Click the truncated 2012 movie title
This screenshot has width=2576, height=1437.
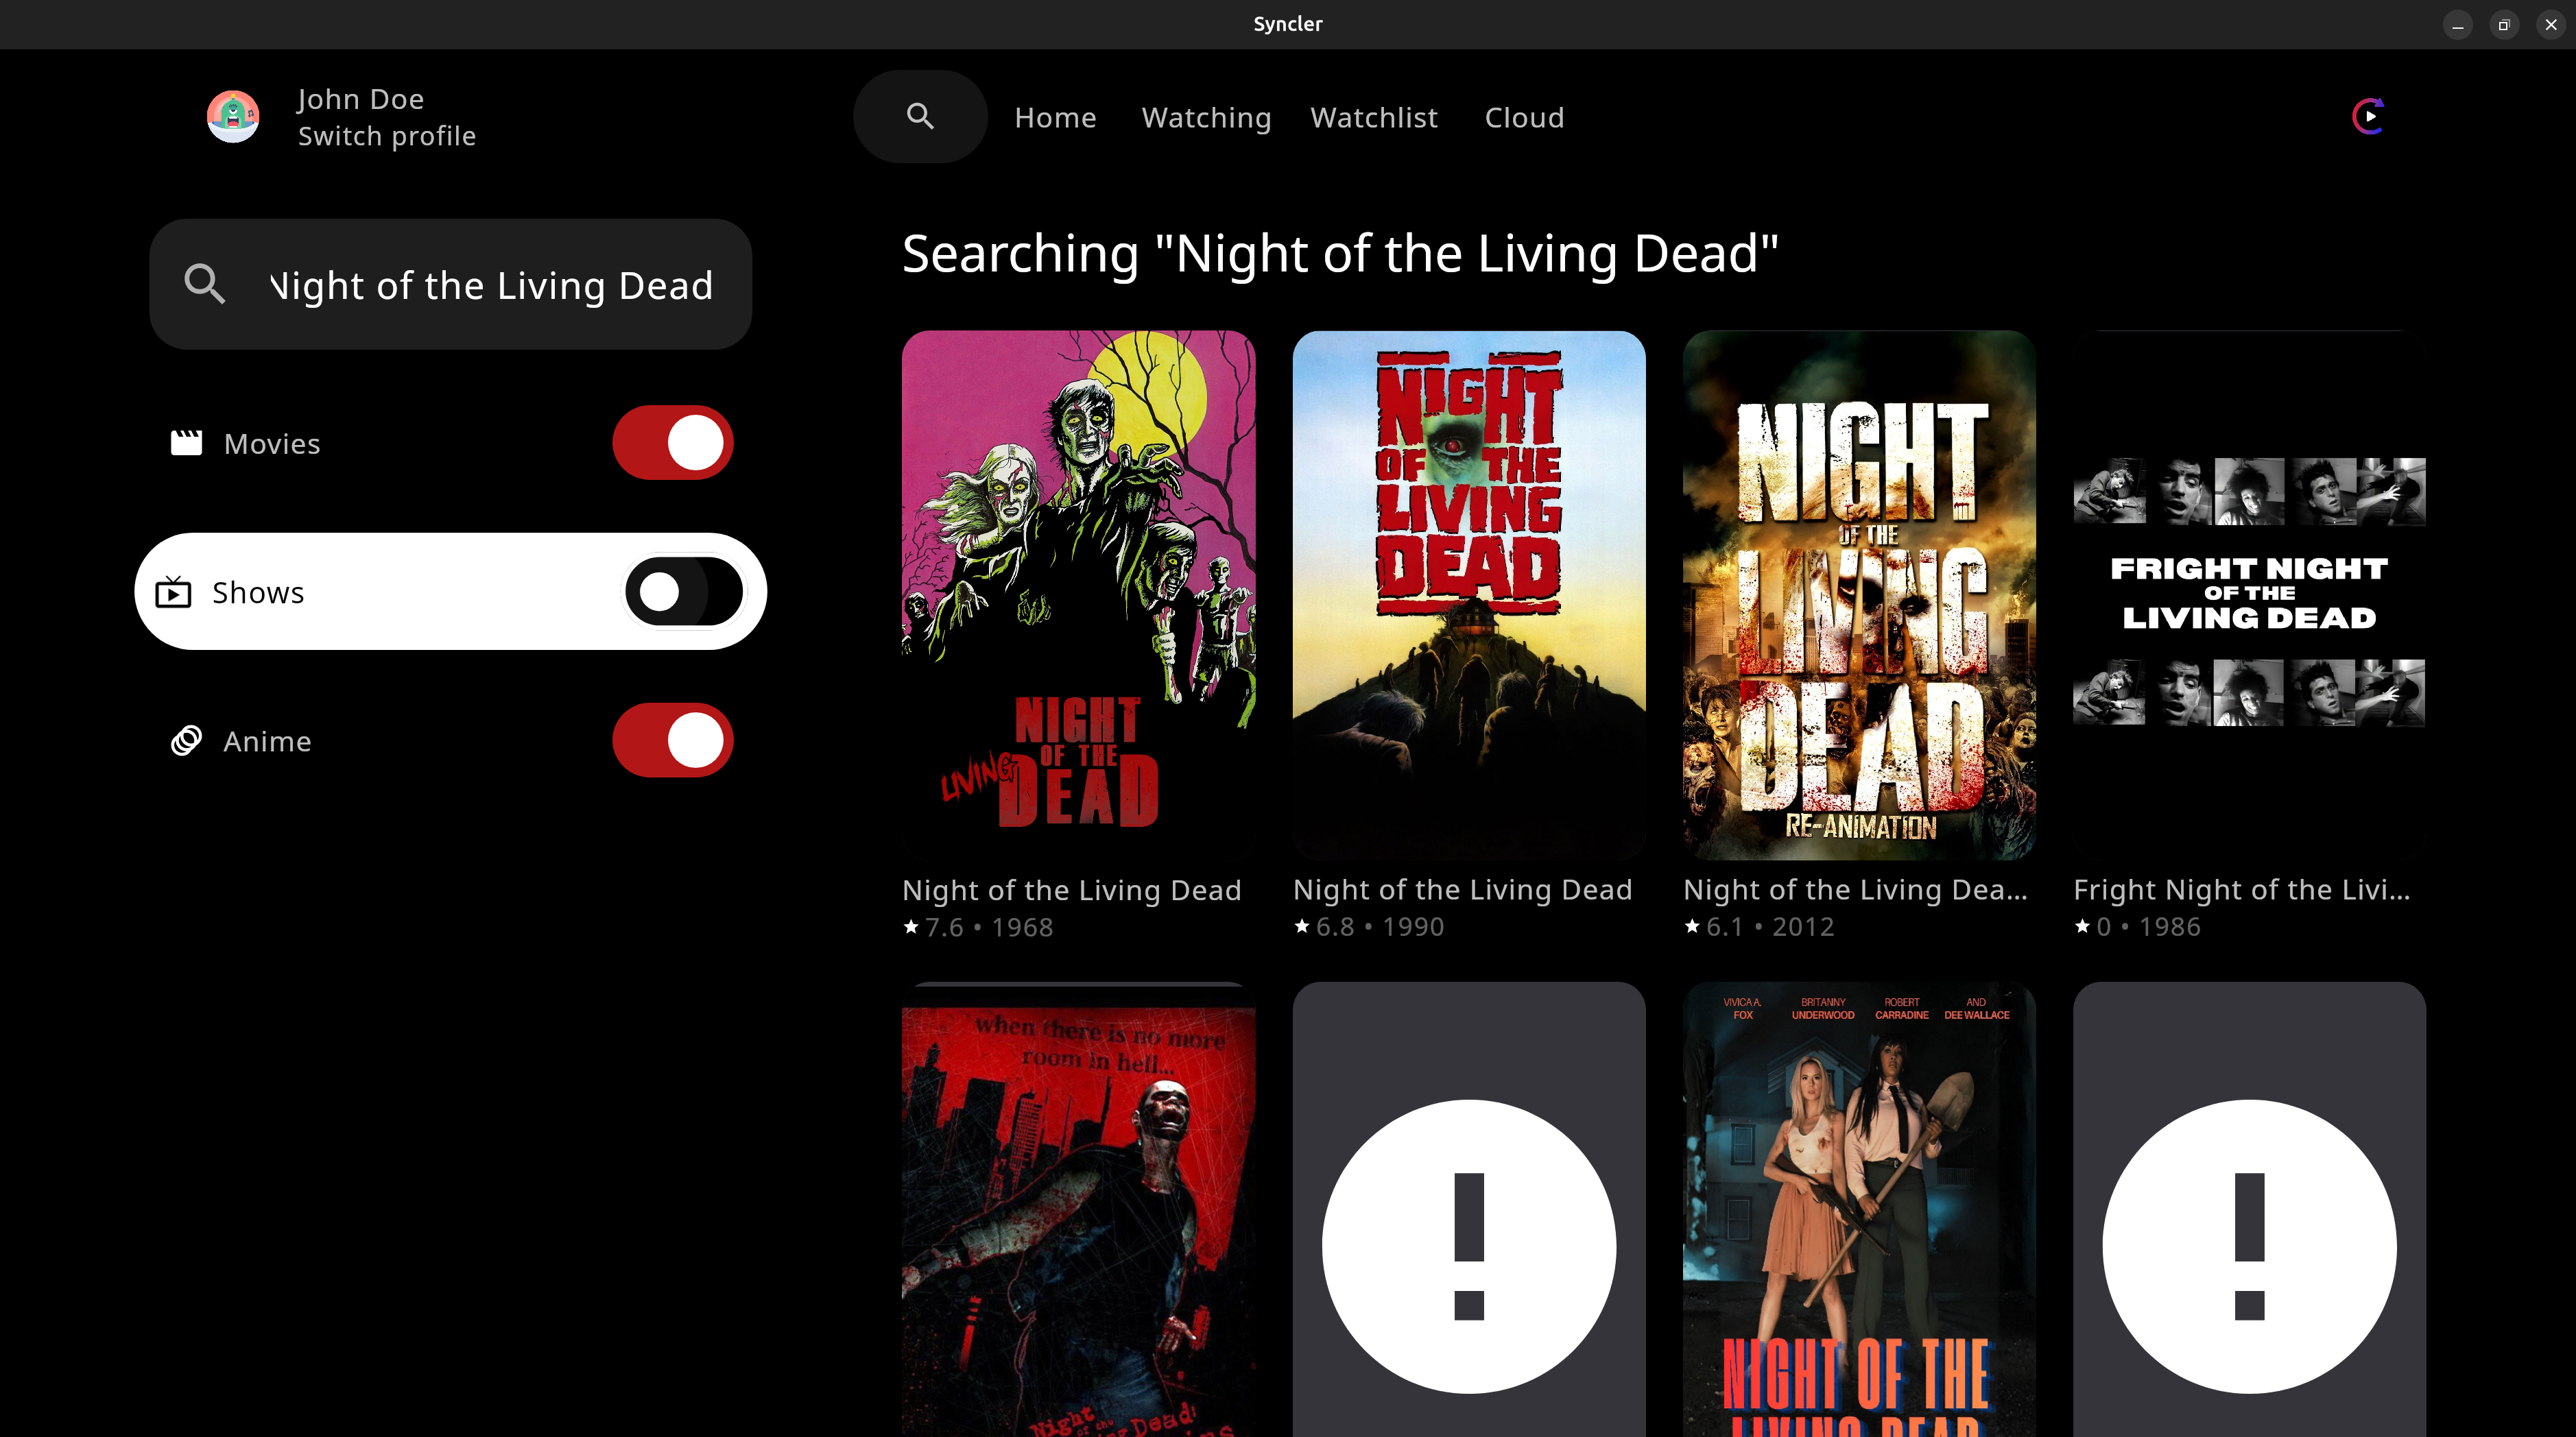(x=1855, y=889)
